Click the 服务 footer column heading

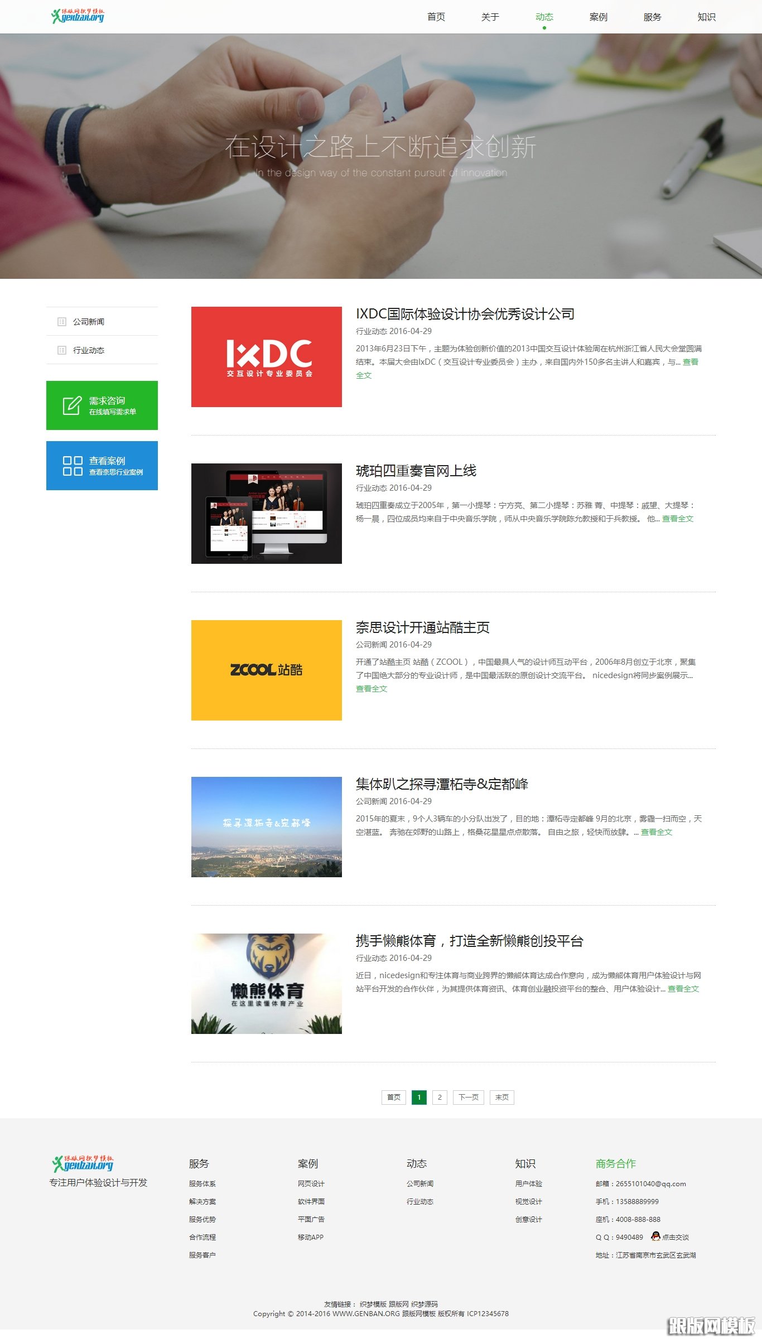(x=199, y=1163)
